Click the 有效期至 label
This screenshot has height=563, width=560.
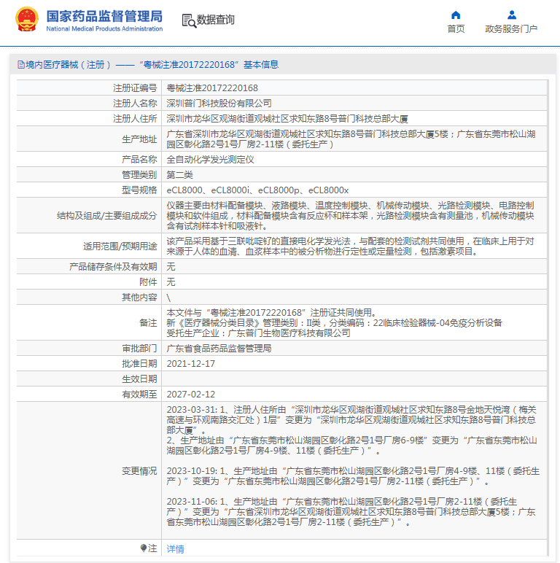pos(139,395)
